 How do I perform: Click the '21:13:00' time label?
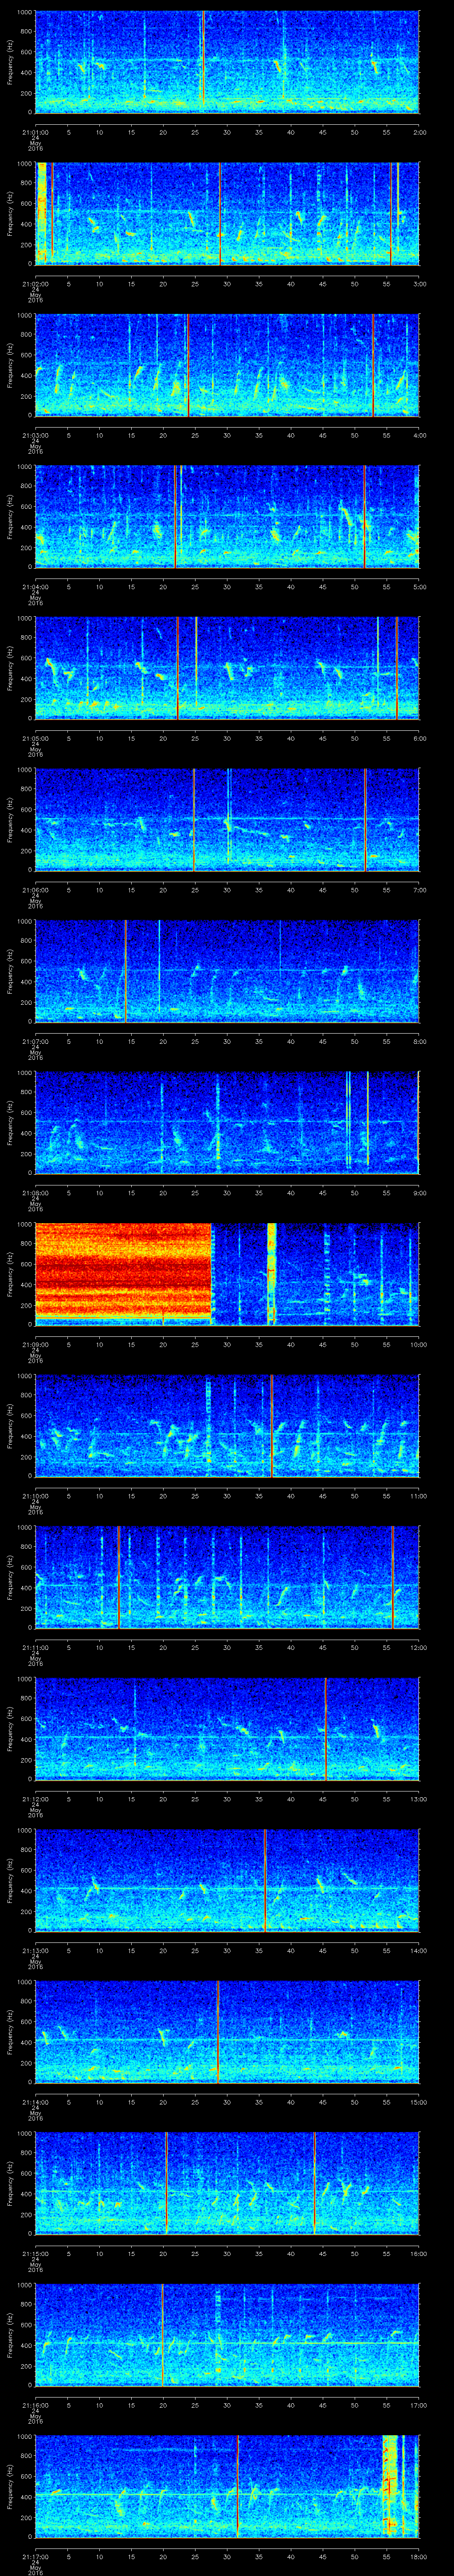point(35,1951)
